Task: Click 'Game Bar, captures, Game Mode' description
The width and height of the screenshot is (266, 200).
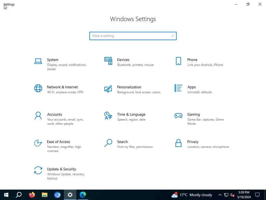Action: click(x=206, y=122)
